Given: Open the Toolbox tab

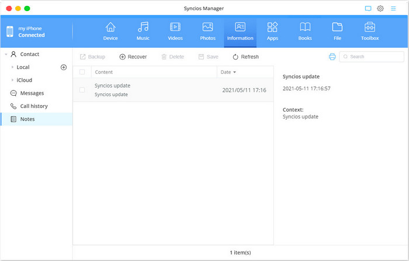Looking at the screenshot, I should (x=370, y=32).
